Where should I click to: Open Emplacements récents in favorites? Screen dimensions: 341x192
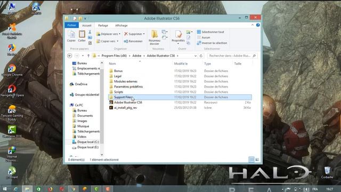pos(88,68)
